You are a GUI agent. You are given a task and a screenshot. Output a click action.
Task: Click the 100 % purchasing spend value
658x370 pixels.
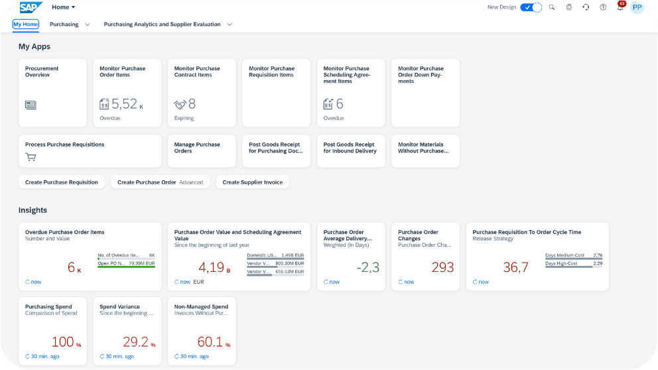[66, 342]
